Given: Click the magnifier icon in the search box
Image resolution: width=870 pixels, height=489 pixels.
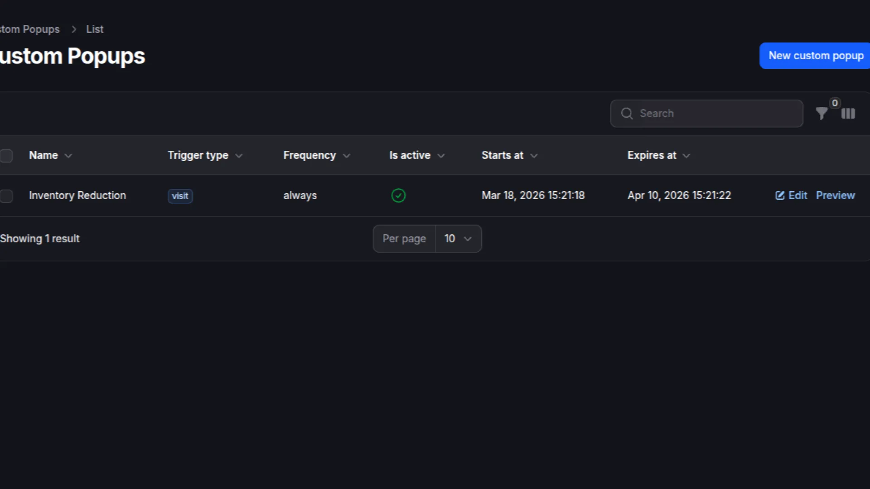Looking at the screenshot, I should pos(627,114).
